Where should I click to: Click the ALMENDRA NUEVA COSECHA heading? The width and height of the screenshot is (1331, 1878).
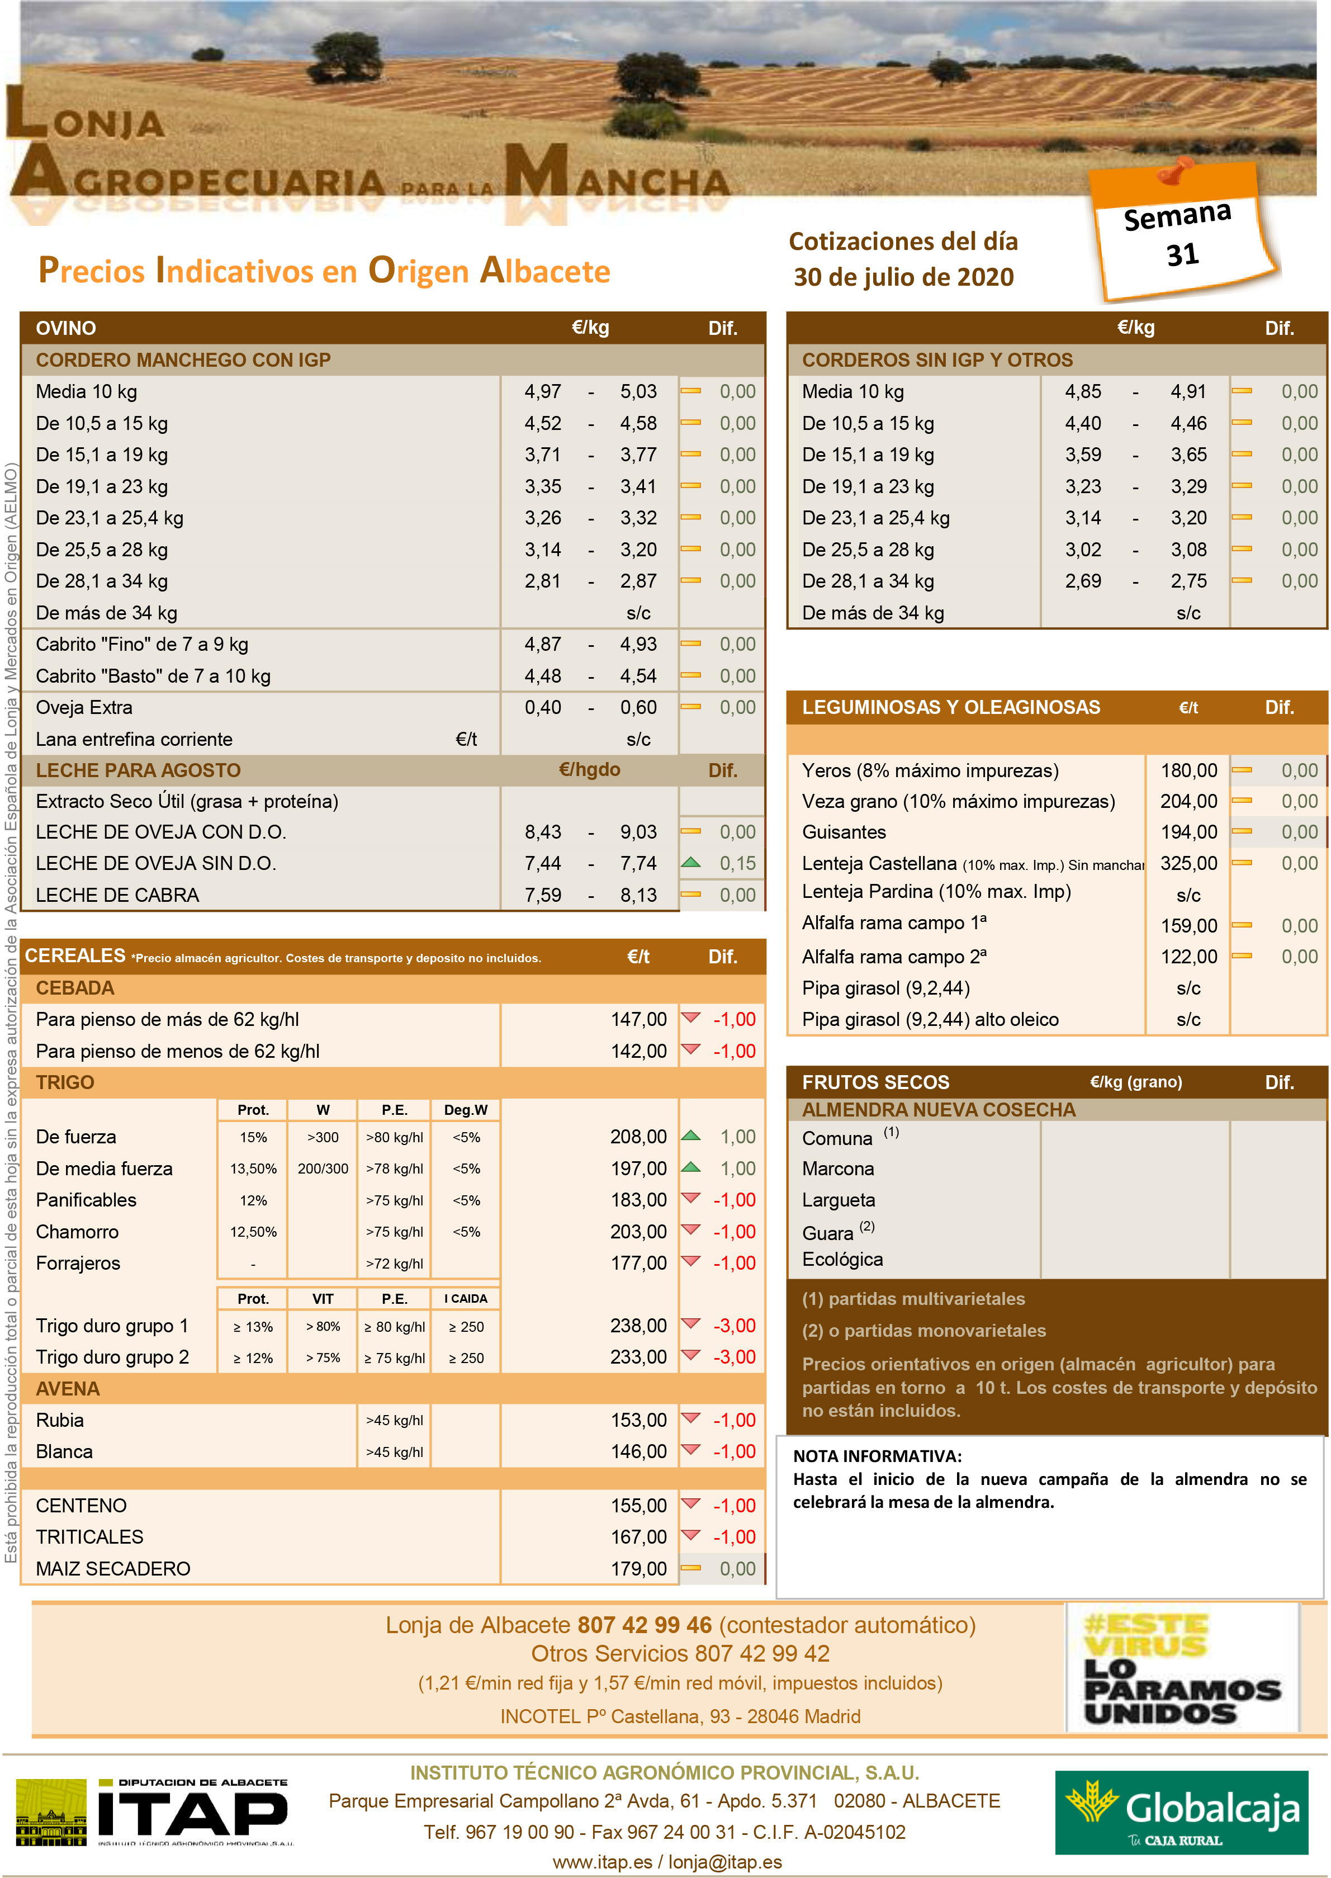[x=939, y=1110]
